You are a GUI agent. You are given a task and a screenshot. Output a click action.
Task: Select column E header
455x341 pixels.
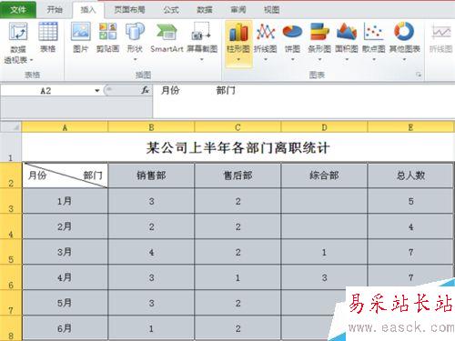click(410, 127)
